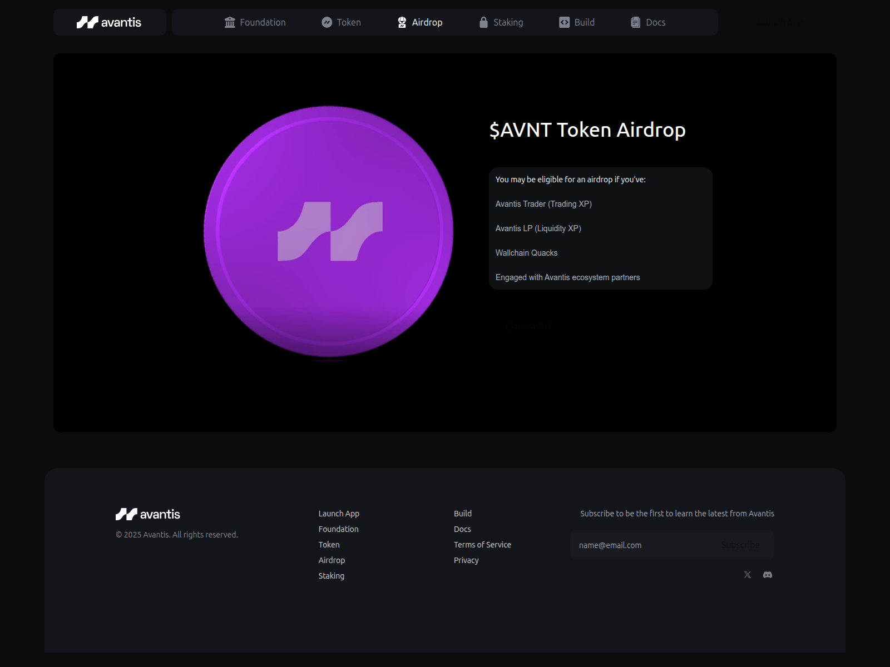Open the Discord social icon
Viewport: 890px width, 667px height.
(x=768, y=575)
